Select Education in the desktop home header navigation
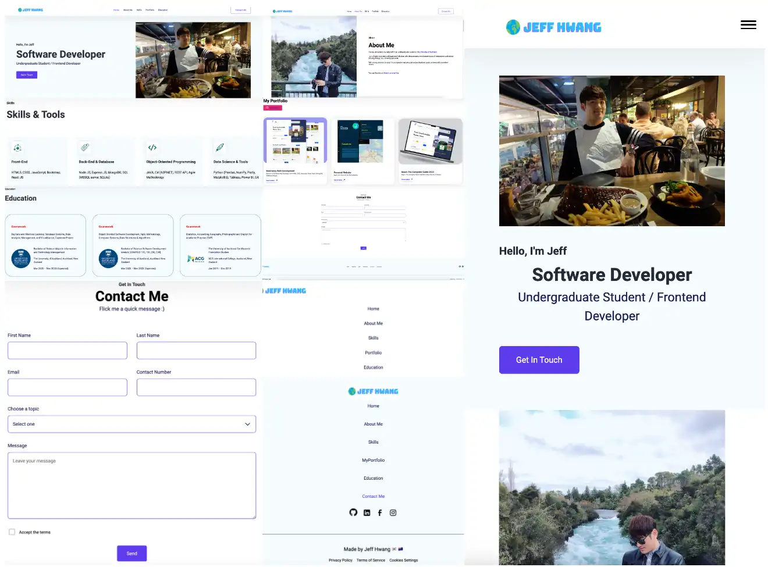Screen dimensions: 768x567 coord(163,10)
